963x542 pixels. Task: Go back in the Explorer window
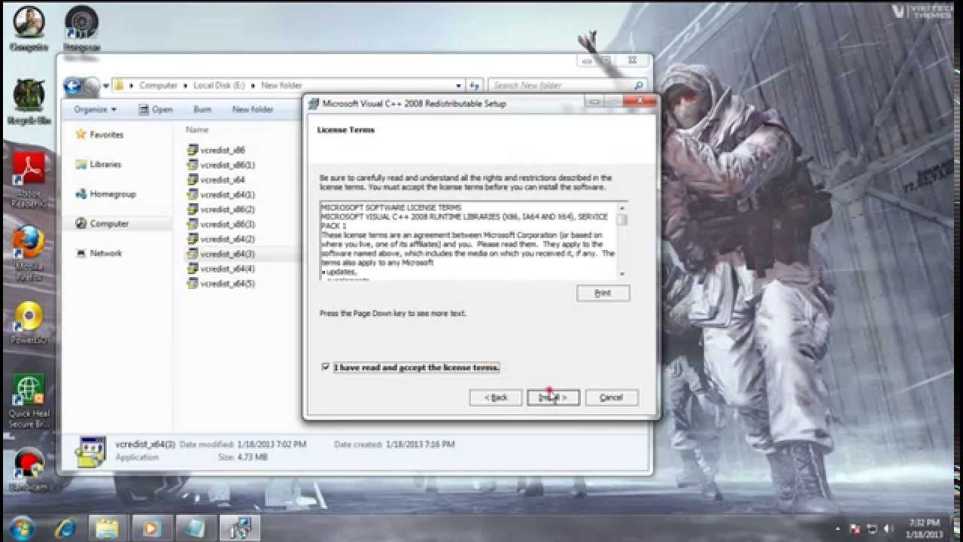coord(73,86)
